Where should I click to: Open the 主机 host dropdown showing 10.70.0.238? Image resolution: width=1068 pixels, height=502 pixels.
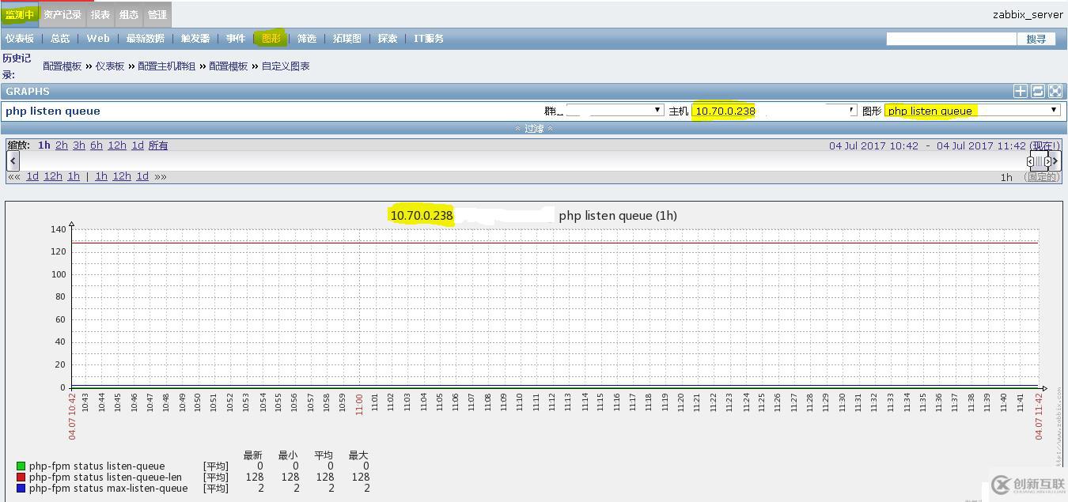coord(774,111)
